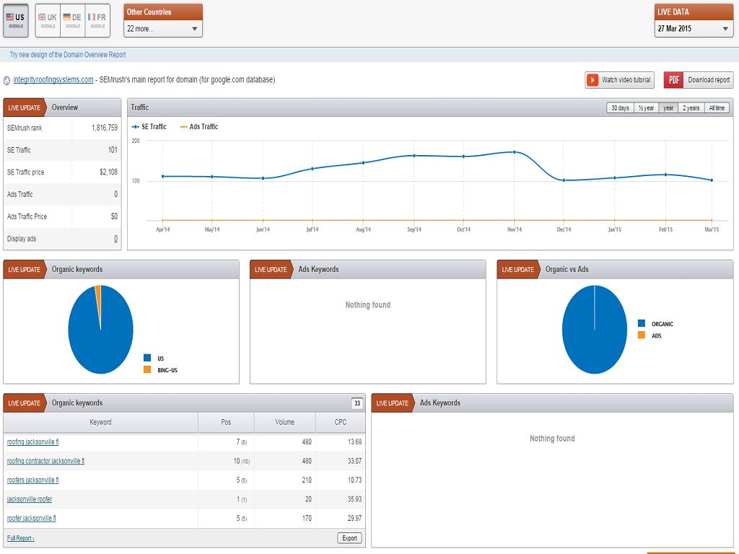Viewport: 739px width, 554px height.
Task: Switch to UK Google database flag
Action: [x=48, y=20]
